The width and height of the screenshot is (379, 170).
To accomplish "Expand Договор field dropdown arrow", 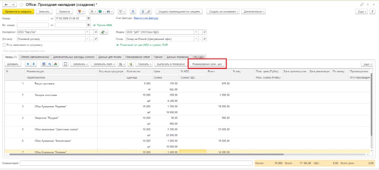I will click(x=87, y=39).
